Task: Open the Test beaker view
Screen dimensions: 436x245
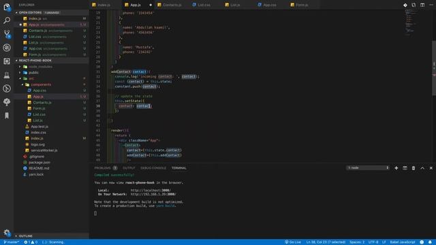Action: [x=7, y=75]
